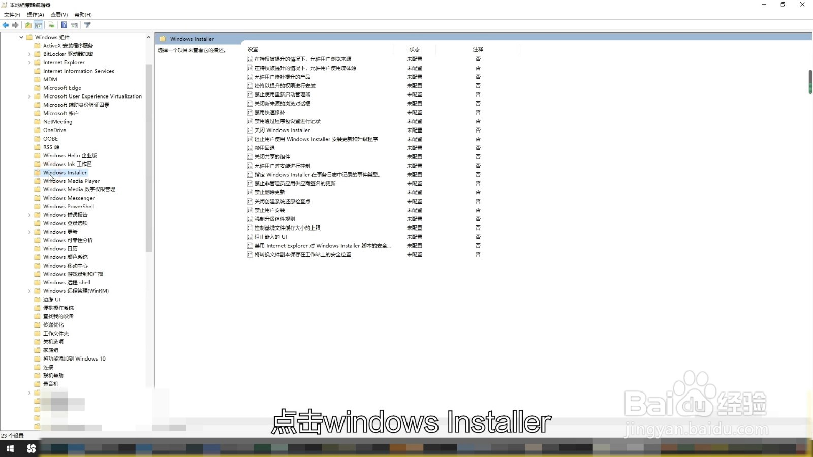Click policy icon beside 禁止使用重新启动管理器
Image resolution: width=813 pixels, height=457 pixels.
[250, 95]
